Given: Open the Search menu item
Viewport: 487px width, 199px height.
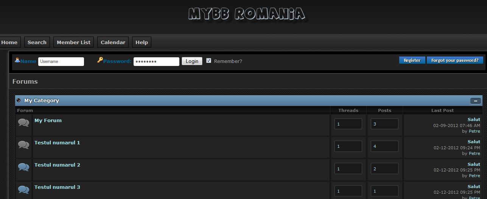Looking at the screenshot, I should coord(37,42).
